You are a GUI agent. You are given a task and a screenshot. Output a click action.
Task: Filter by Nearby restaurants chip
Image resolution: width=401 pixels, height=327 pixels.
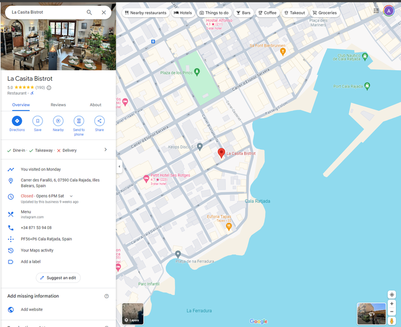[x=146, y=13]
